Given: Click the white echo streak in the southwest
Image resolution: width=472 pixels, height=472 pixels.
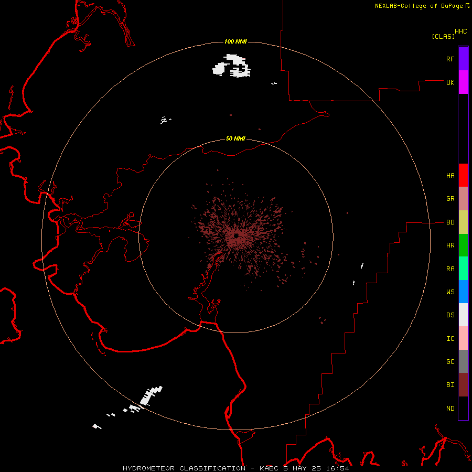Looking at the screenshot, I should (x=151, y=395).
